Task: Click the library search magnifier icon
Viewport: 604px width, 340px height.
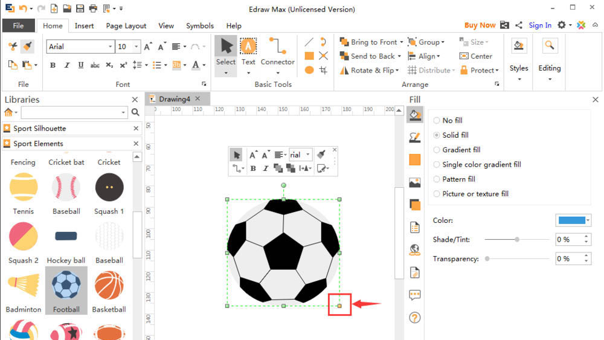Action: tap(135, 112)
